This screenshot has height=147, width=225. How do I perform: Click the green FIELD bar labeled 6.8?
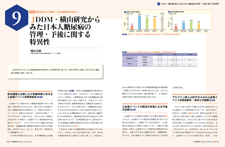point(191,26)
